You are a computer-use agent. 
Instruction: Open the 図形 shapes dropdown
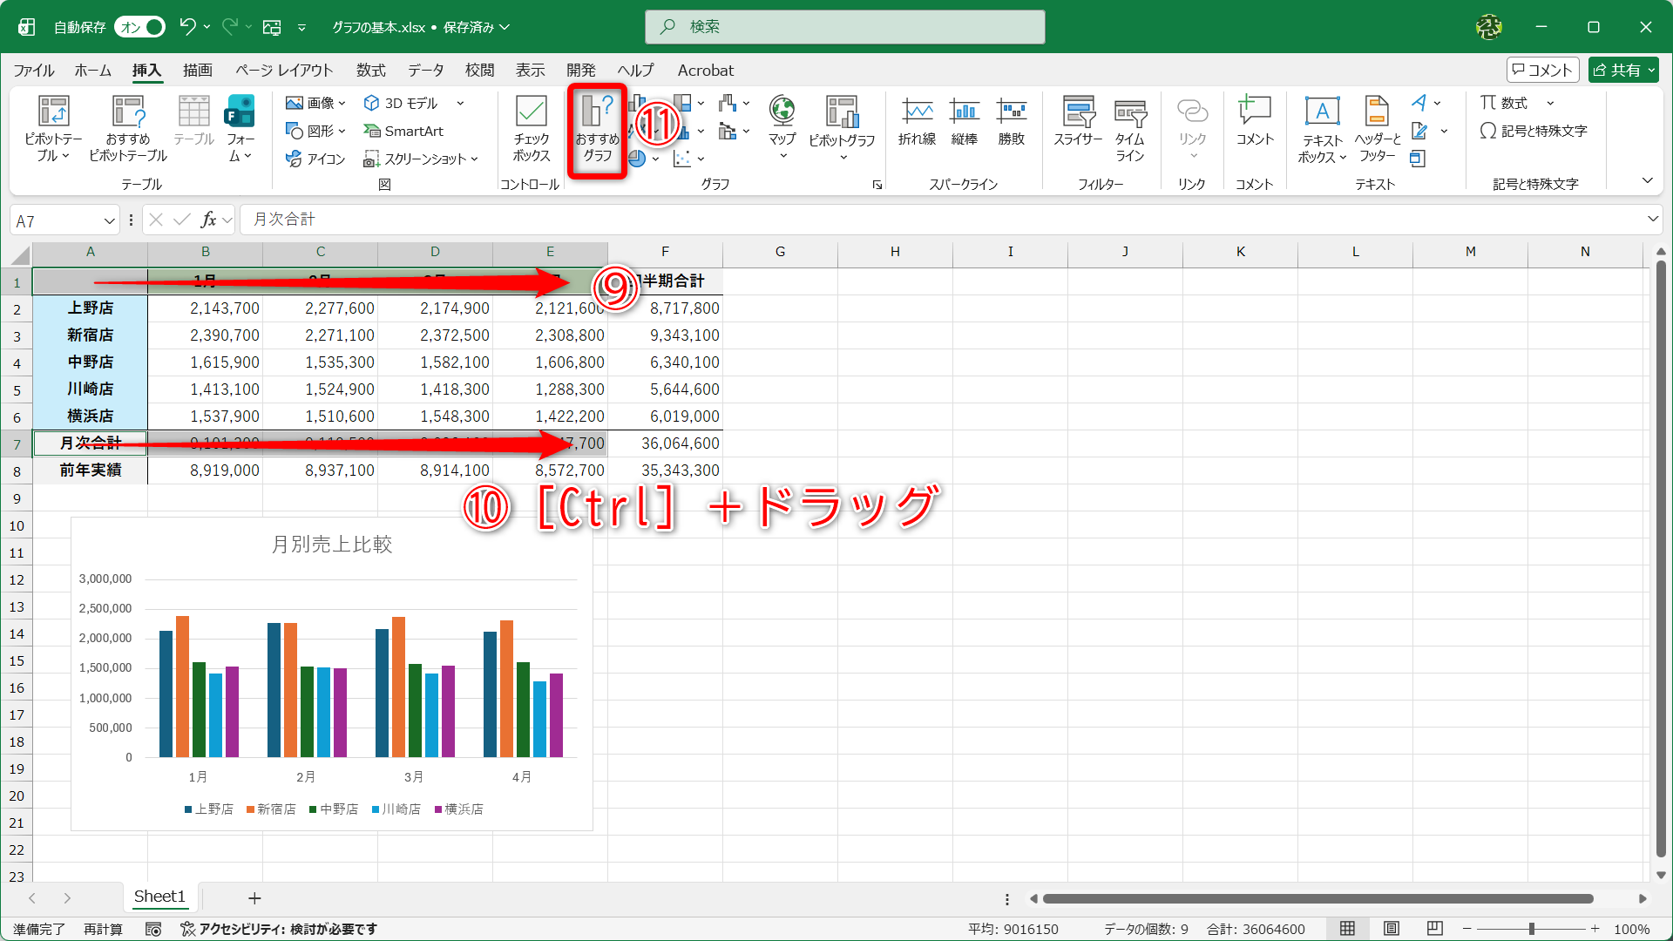315,131
